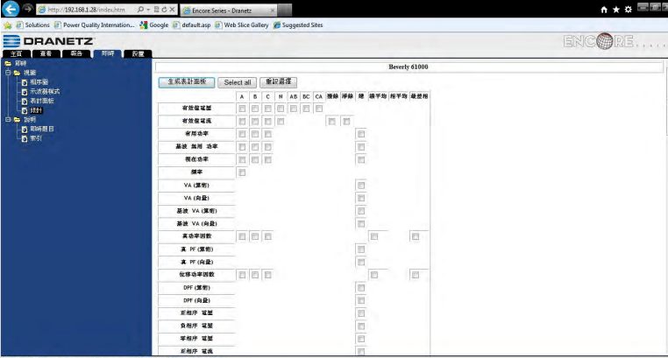Collapse the 說明 folder in tree
The height and width of the screenshot is (358, 668).
7,119
